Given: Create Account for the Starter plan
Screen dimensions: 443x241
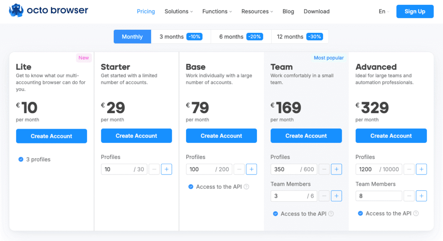Looking at the screenshot, I should pos(136,136).
